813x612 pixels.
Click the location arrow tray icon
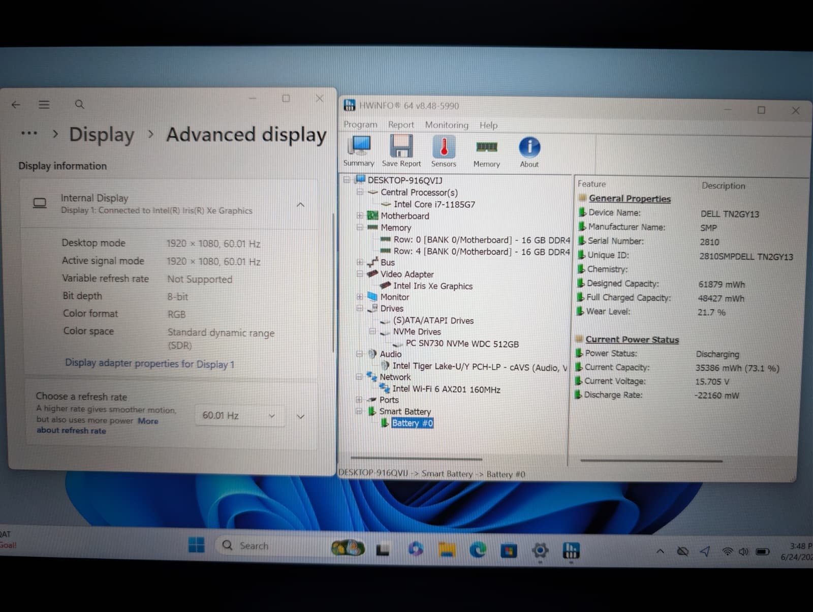tap(705, 551)
